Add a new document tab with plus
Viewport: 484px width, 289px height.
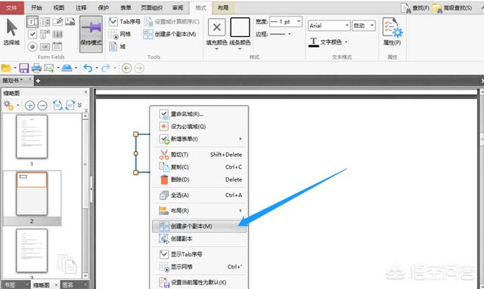coord(38,81)
